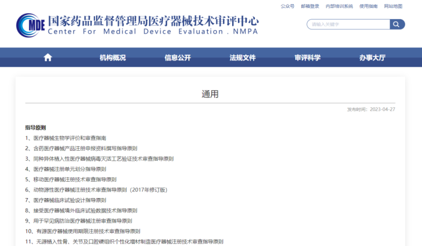Click the CMDE logo at top left
The width and height of the screenshot is (422, 246).
point(30,25)
